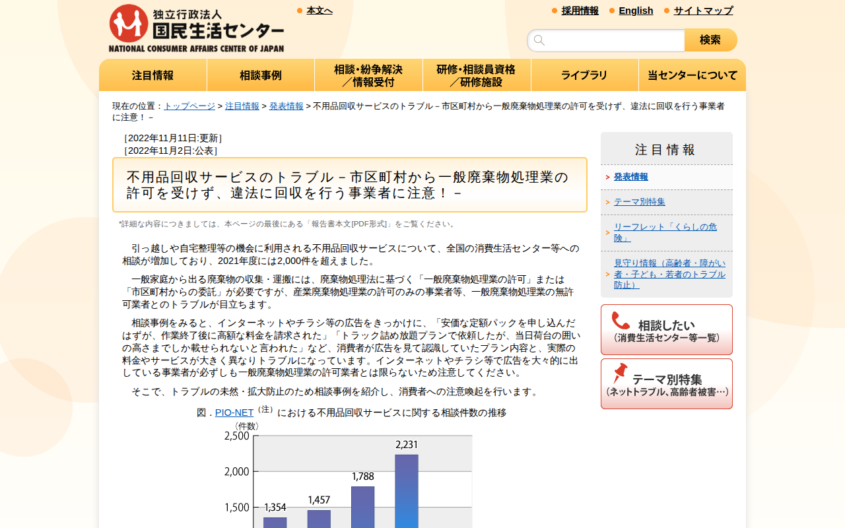This screenshot has height=528, width=845.
Task: Jump to content via 本文へ link
Action: [320, 11]
